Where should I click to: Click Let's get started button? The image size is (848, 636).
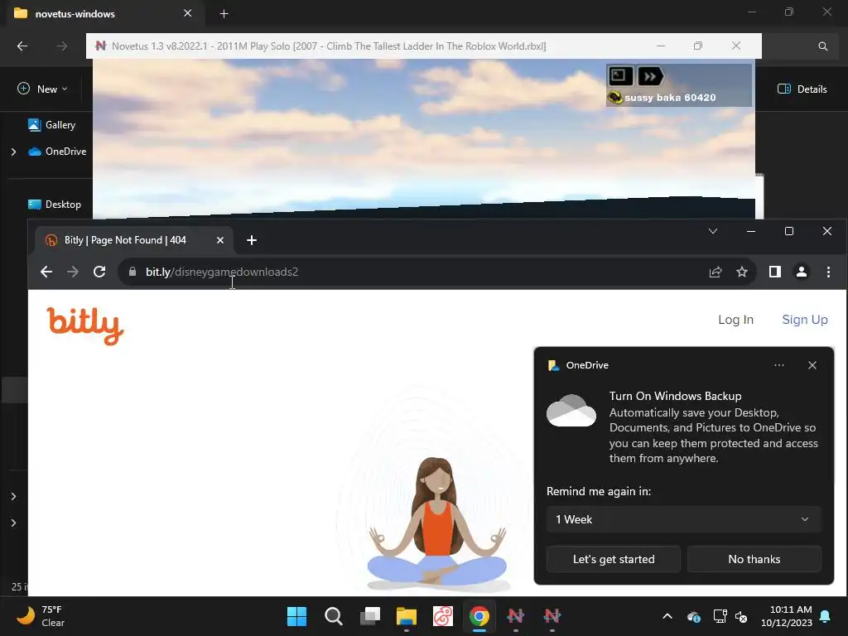click(614, 559)
